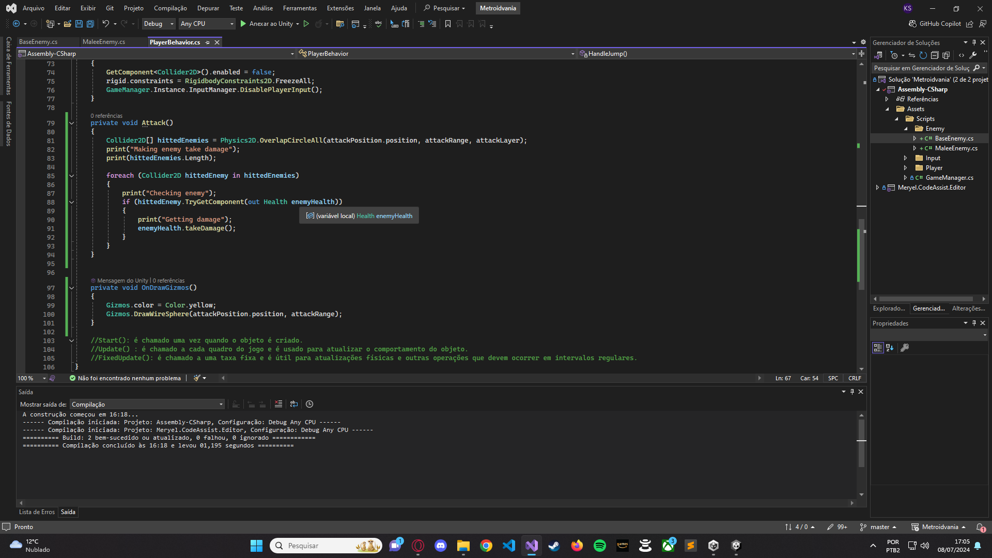This screenshot has height=558, width=992.
Task: Collapse the Enemy folder node
Action: click(x=906, y=129)
